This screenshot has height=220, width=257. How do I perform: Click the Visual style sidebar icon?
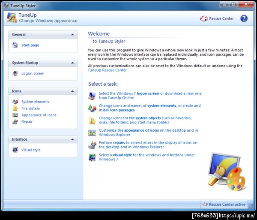click(15, 150)
